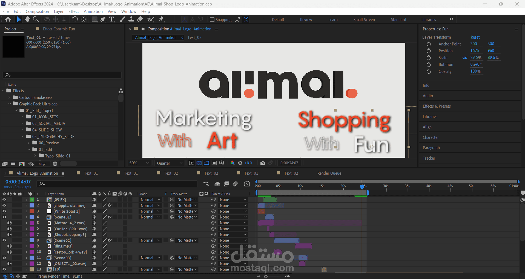The height and width of the screenshot is (279, 525).
Task: Open the Parent dropdown for [White Solid 1]
Action: (233, 211)
